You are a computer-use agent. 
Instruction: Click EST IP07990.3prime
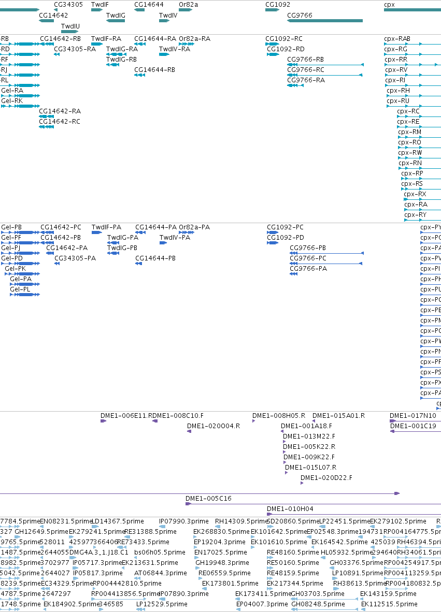pos(183,521)
